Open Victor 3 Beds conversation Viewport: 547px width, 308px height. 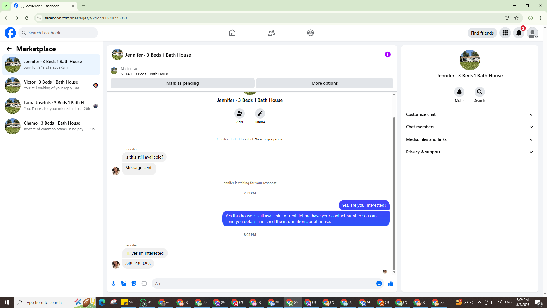tap(51, 85)
